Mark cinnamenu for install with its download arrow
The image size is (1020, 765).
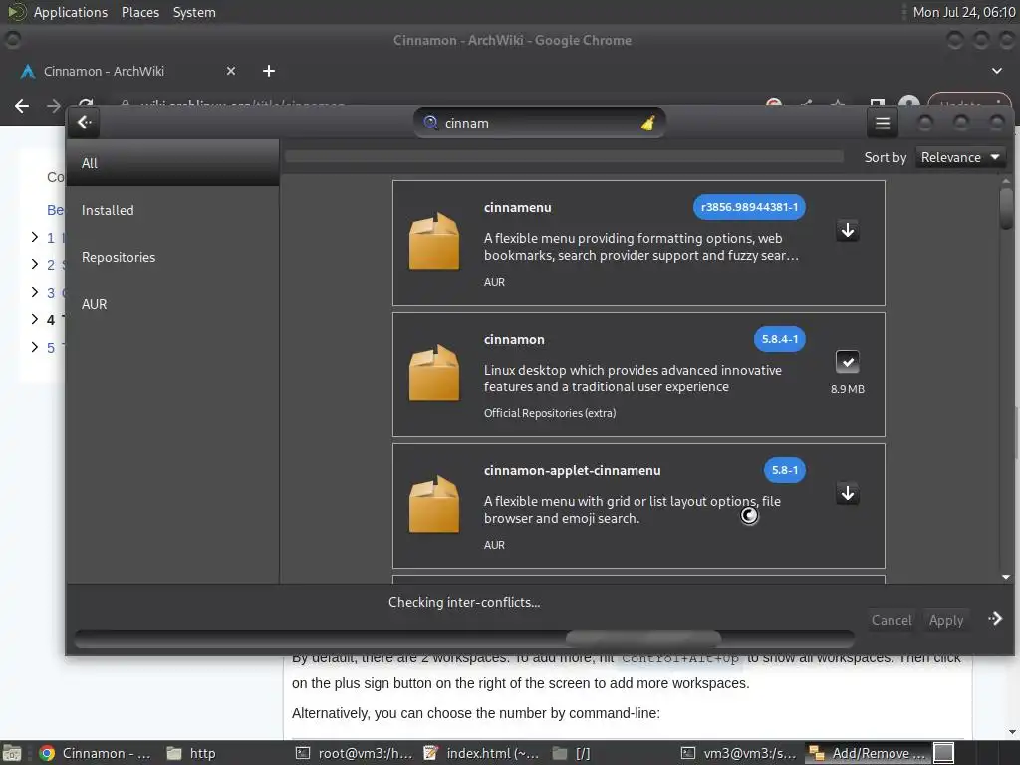click(x=847, y=230)
